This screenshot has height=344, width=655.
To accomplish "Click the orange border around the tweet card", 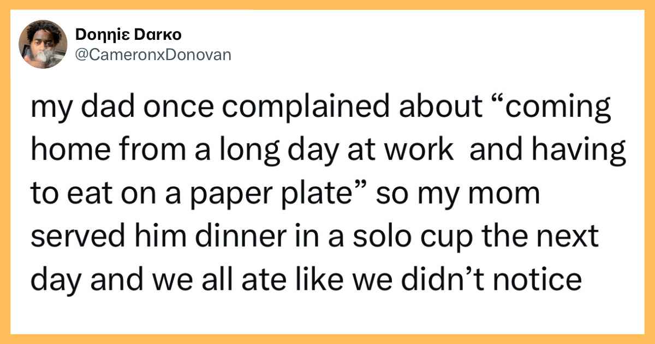I will tap(327, 5).
